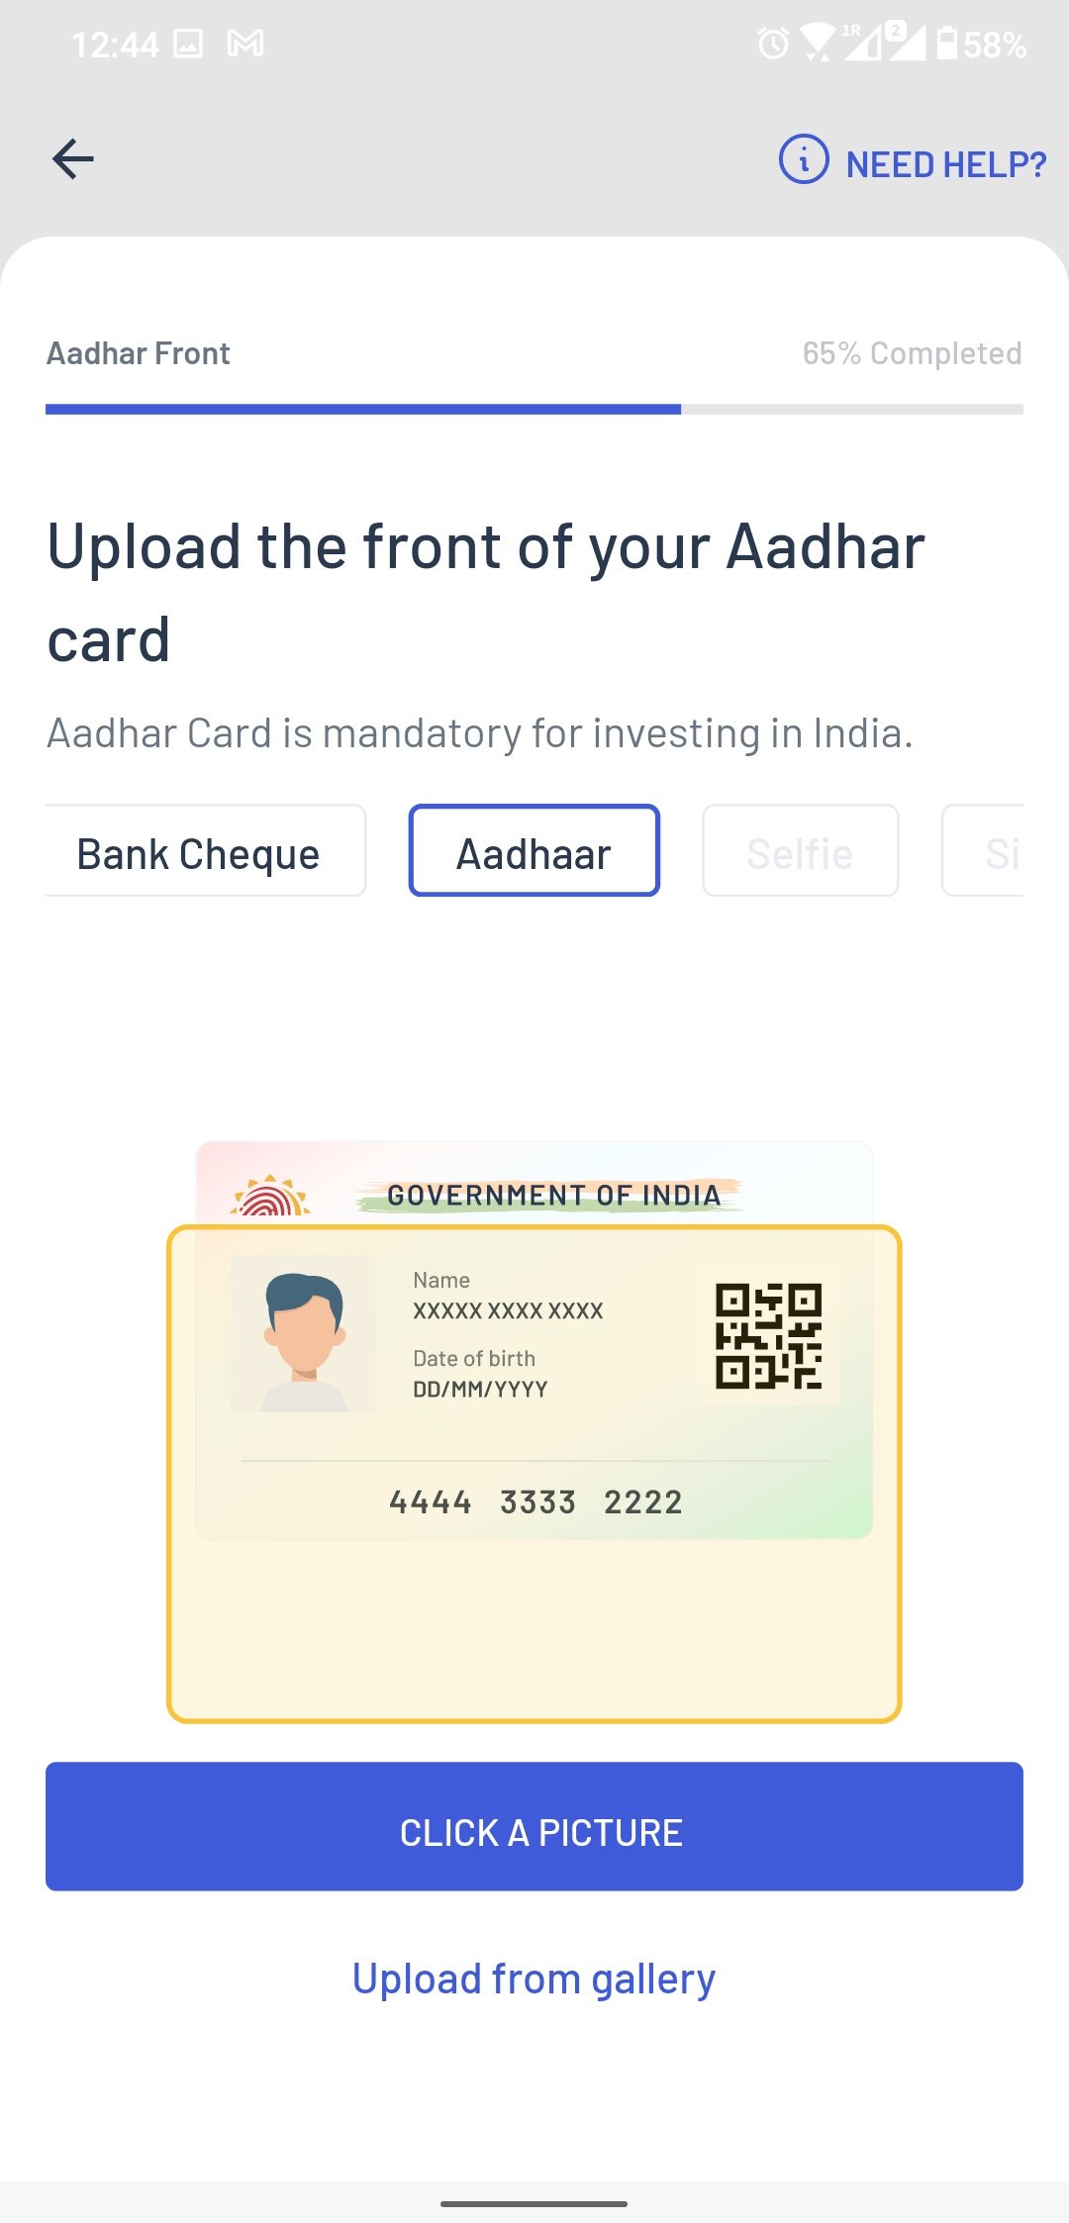Tap the info circle help icon
1069x2223 pixels.
[x=804, y=159]
